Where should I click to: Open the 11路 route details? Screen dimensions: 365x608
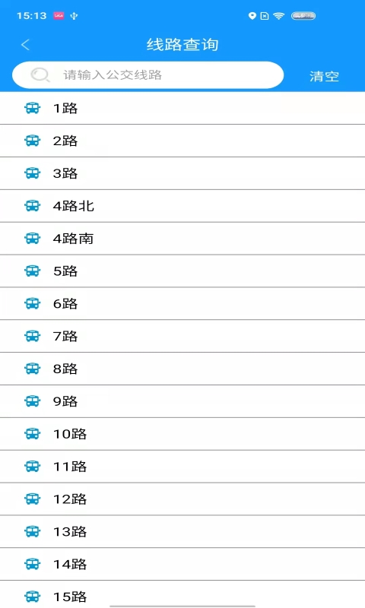tap(182, 467)
